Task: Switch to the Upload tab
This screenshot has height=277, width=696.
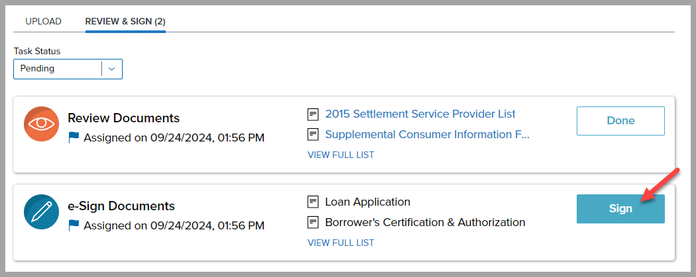Action: [43, 22]
